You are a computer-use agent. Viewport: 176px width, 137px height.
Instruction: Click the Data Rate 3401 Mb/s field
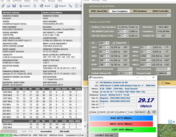(163, 27)
